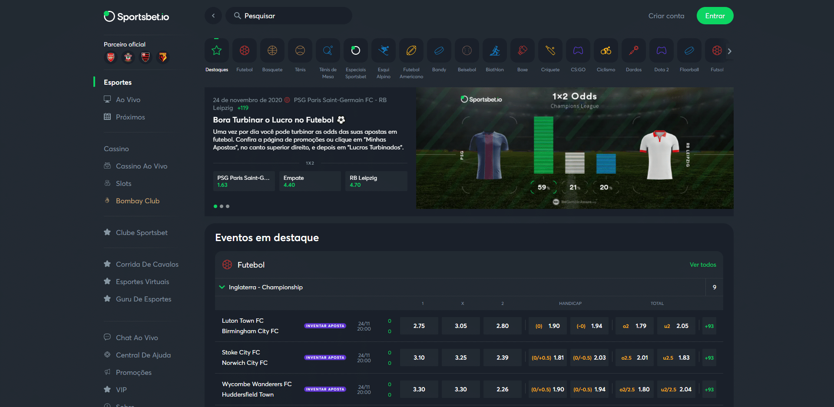Click the Sportsbet.io logo
Screen dimensions: 834x407
136,17
